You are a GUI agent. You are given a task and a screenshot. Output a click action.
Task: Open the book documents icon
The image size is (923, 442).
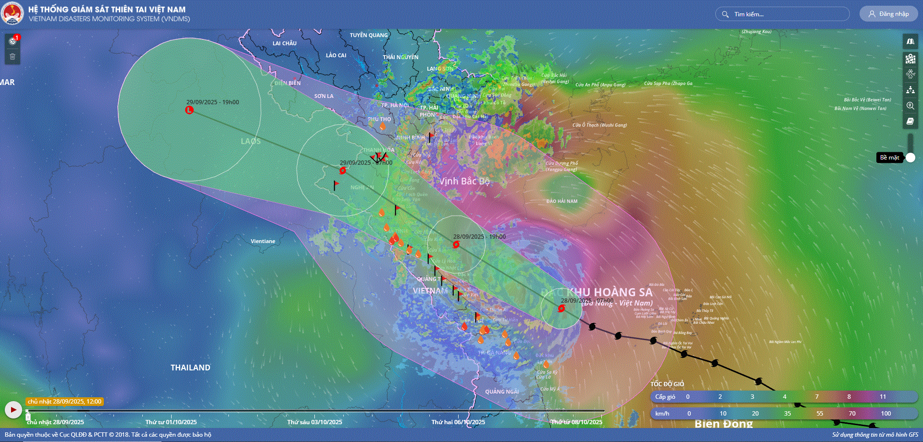click(x=910, y=122)
